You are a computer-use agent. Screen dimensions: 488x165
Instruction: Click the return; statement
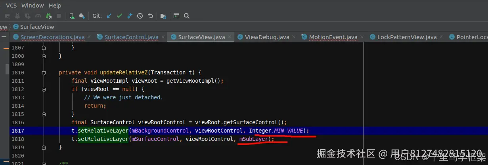[x=95, y=106]
